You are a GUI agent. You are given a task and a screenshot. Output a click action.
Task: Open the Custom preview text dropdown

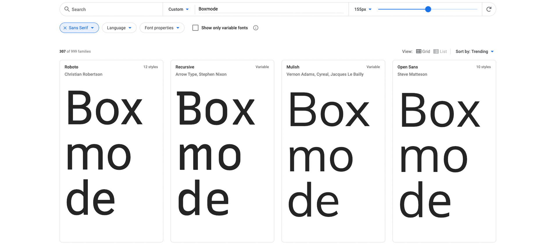coord(178,9)
